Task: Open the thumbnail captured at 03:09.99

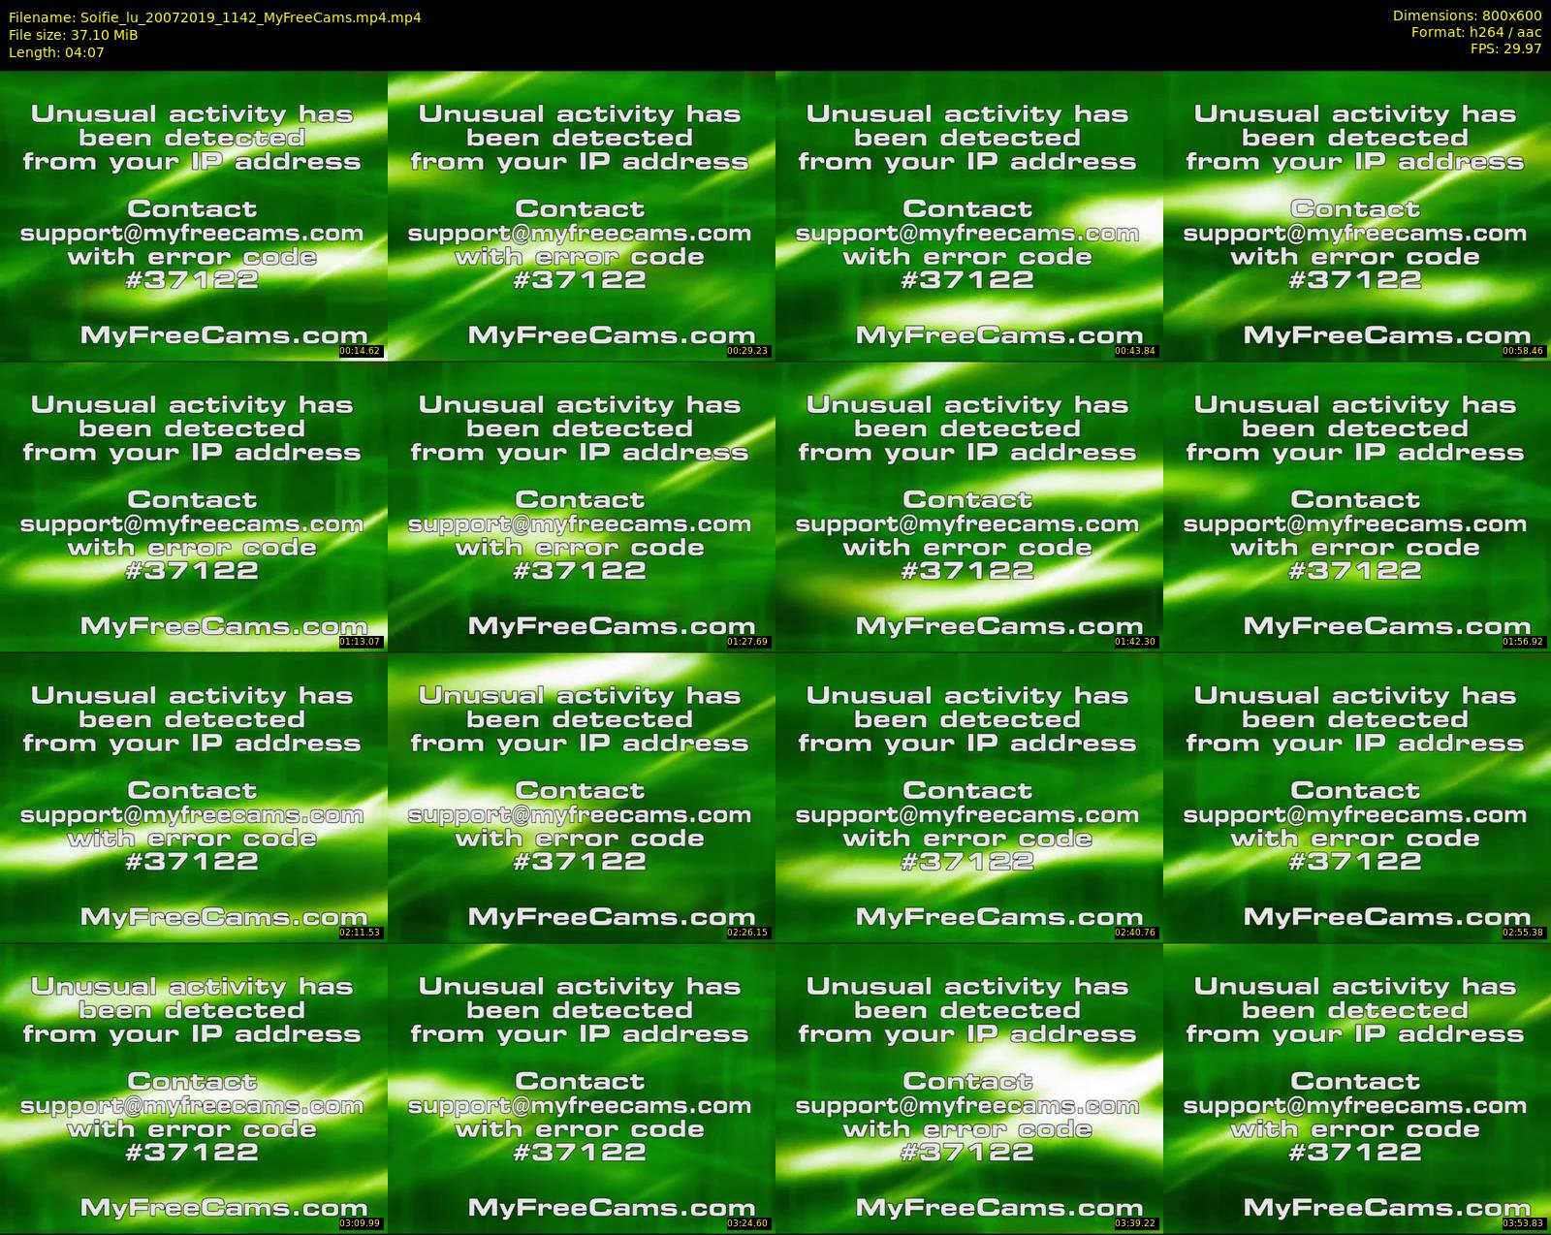Action: [193, 1088]
